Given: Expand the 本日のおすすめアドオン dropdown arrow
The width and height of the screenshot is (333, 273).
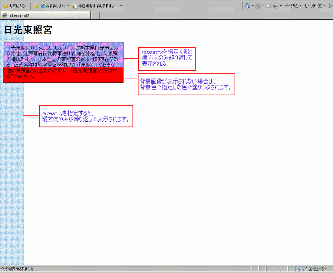Looking at the screenshot, I should tap(121, 6).
